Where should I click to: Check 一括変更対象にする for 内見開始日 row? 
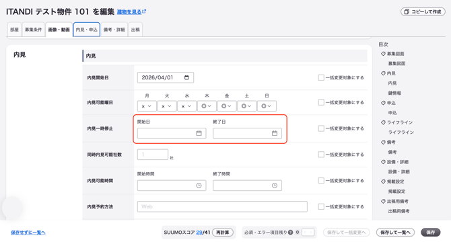(x=321, y=77)
